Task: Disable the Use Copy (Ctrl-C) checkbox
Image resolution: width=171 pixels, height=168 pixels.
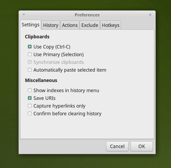Action: (30, 47)
